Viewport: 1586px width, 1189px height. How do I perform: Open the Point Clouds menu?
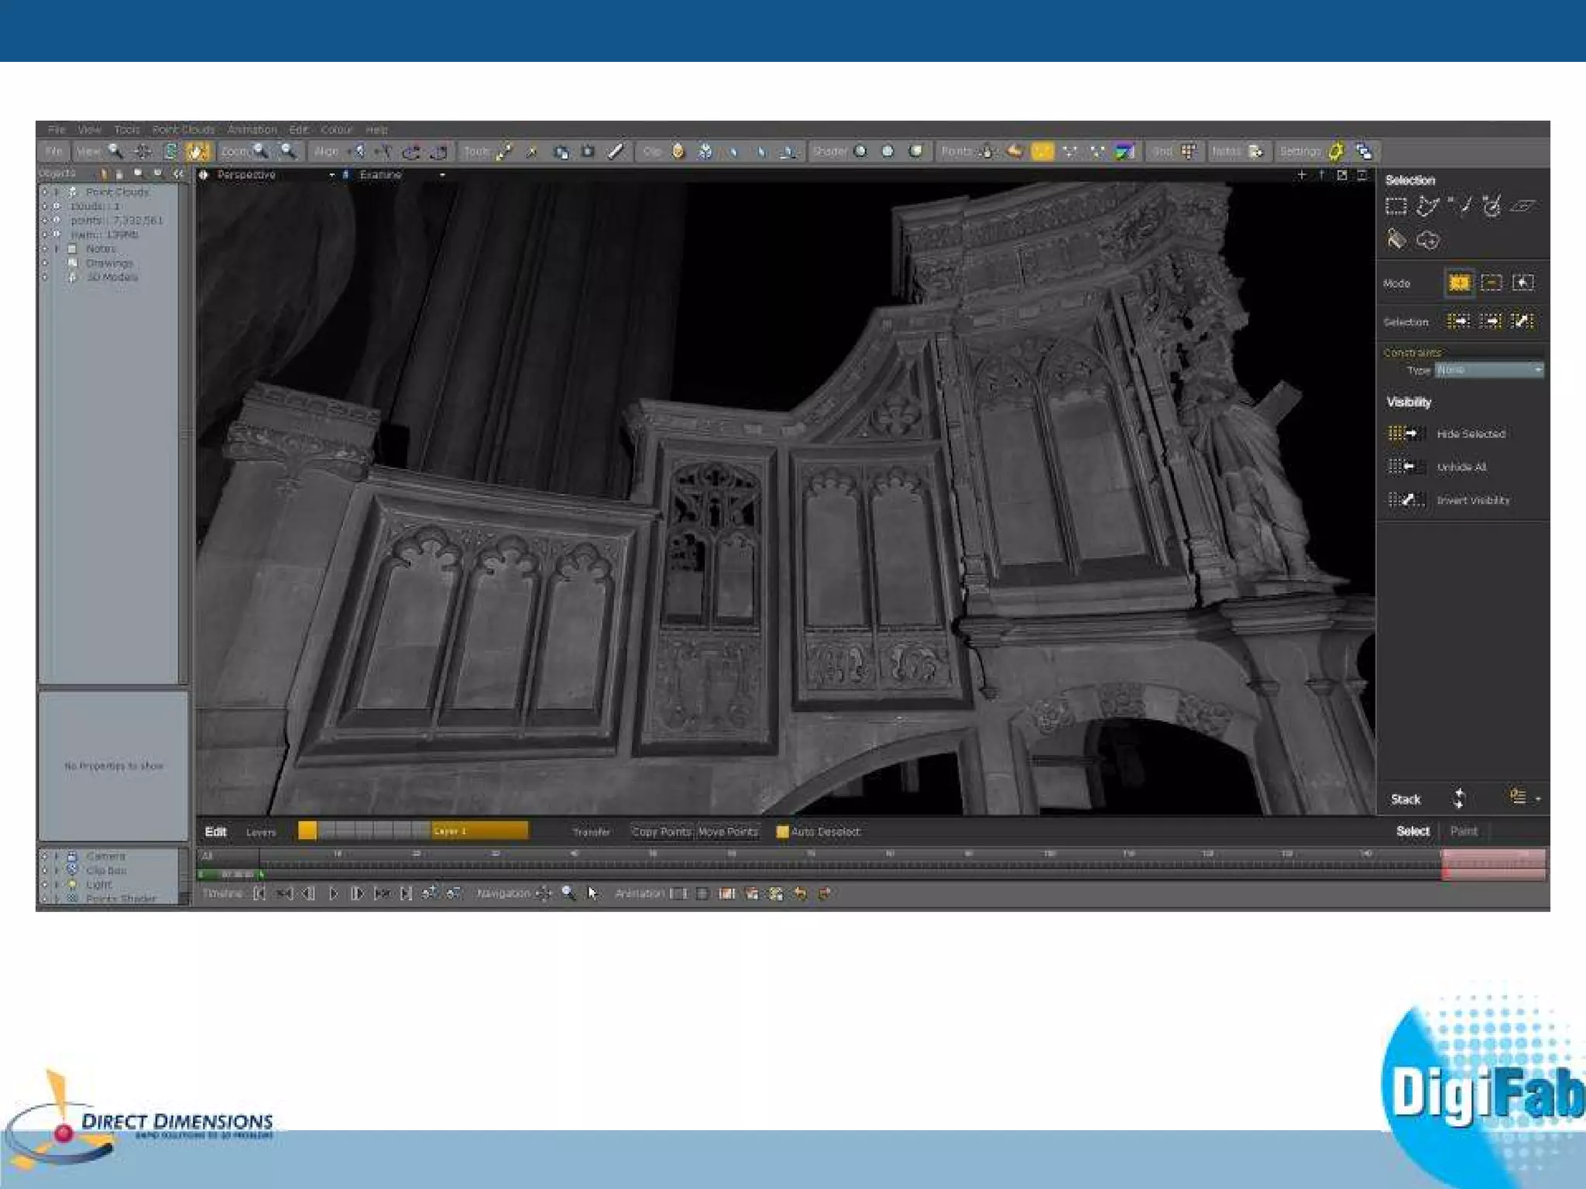[x=183, y=129]
